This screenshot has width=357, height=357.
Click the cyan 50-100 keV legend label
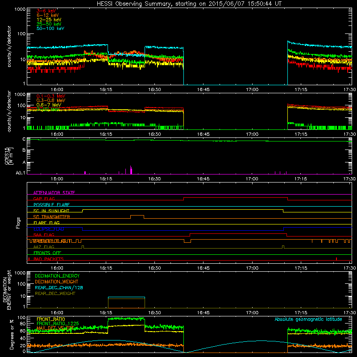pyautogui.click(x=50, y=29)
